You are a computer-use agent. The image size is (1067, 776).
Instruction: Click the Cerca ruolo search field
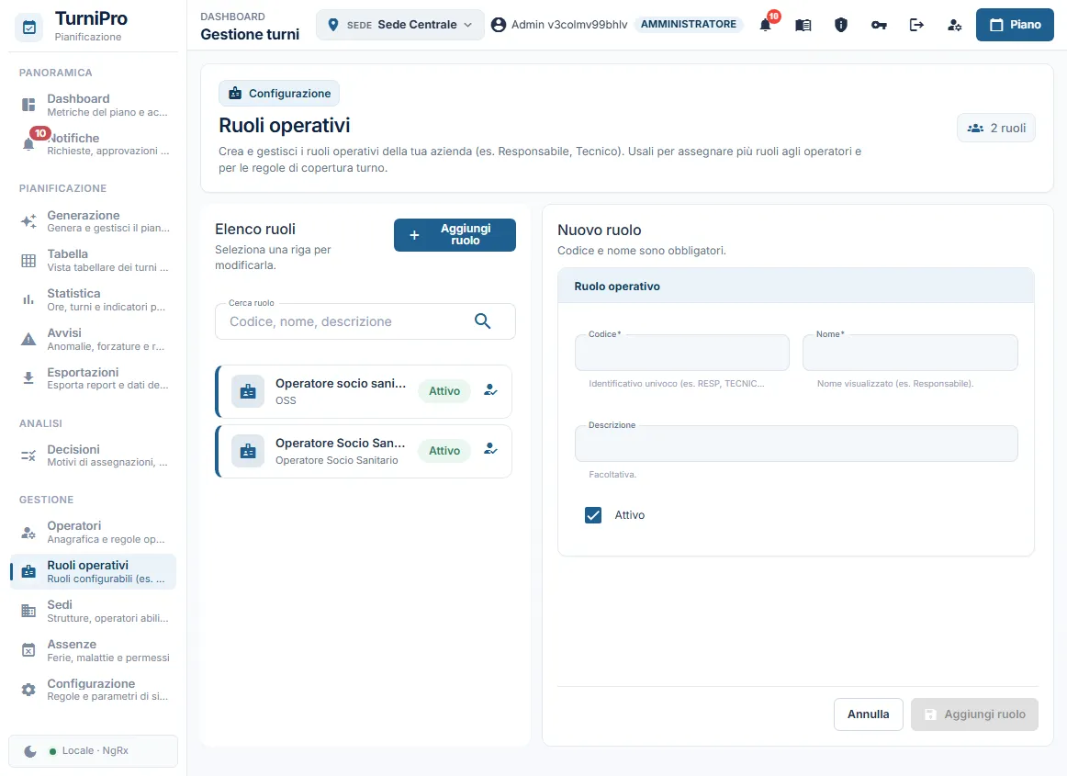[x=365, y=321]
